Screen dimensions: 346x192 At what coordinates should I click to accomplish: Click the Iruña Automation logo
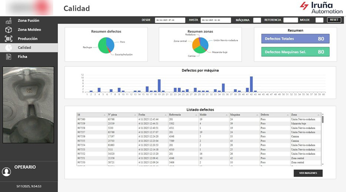320,7
